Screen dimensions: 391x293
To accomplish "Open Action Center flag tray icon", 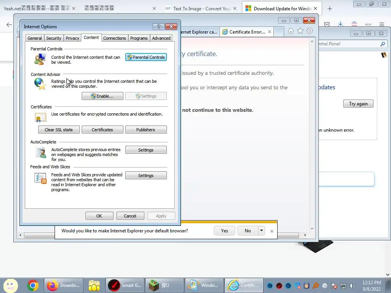I will 334,286.
